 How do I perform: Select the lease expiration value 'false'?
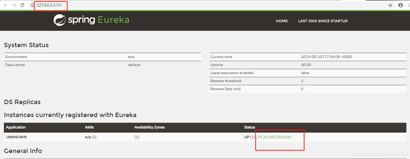[x=305, y=73]
